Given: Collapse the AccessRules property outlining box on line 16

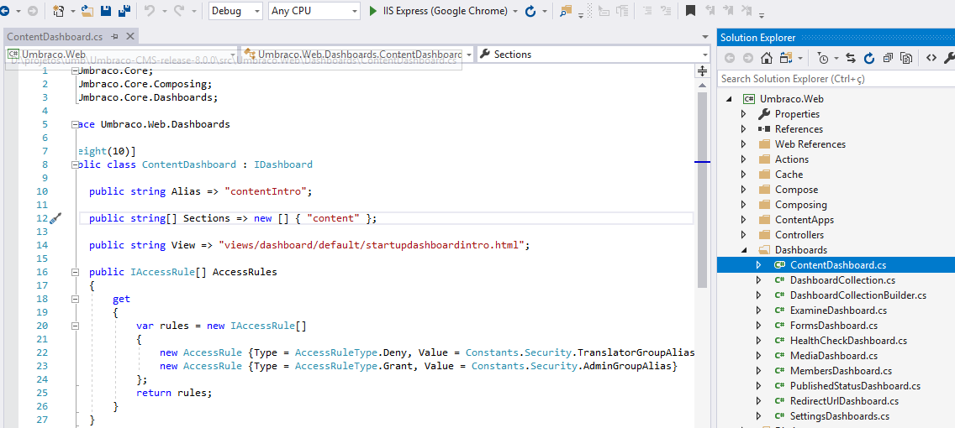Looking at the screenshot, I should pos(75,273).
